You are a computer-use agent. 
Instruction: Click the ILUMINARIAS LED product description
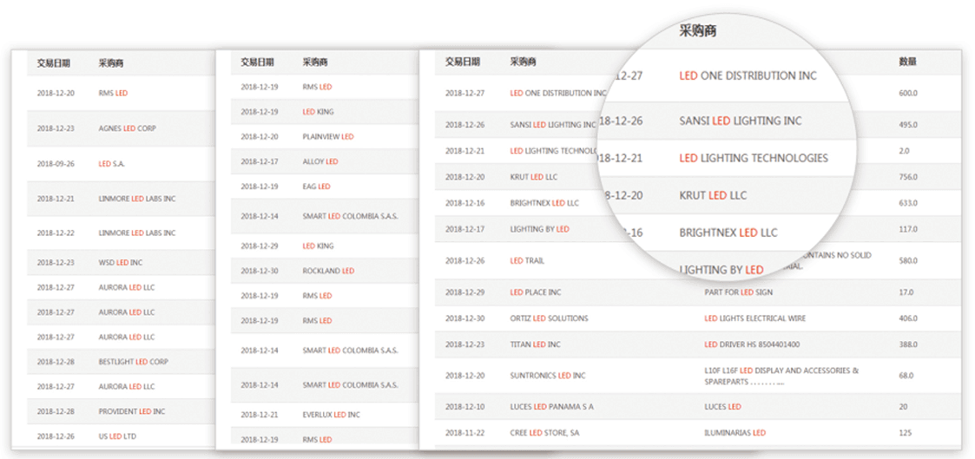tap(735, 432)
